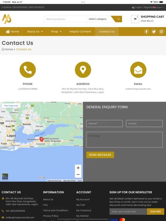Viewport: 166px width, 221px height.
Task: Click the Email input field in form
Action: tap(144, 123)
